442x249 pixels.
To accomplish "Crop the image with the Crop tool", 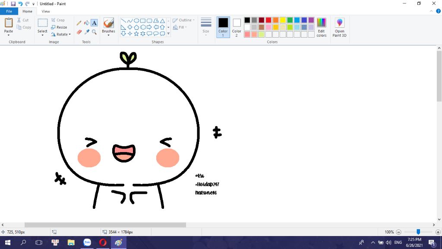I will point(58,20).
